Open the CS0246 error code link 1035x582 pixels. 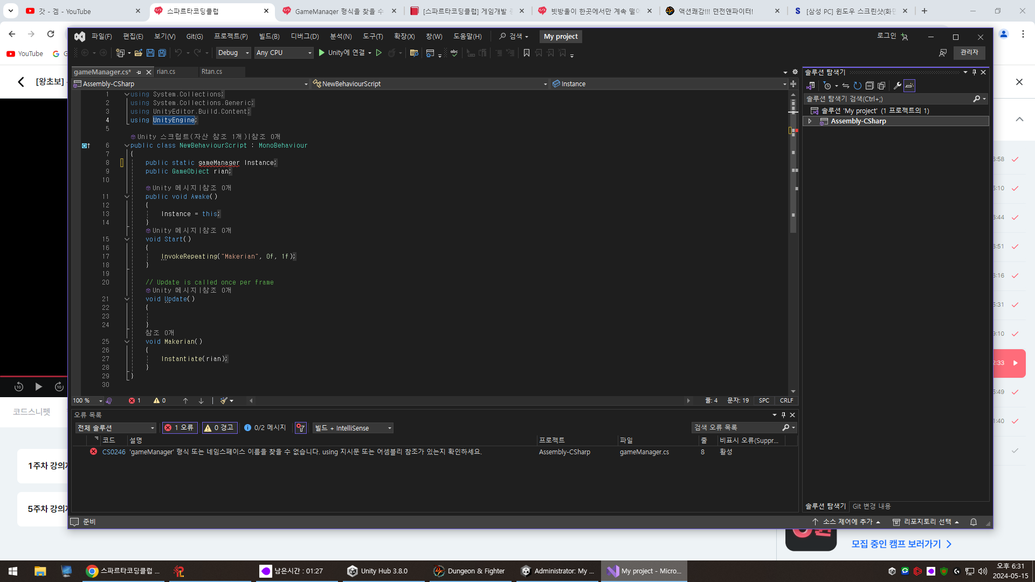click(x=114, y=452)
